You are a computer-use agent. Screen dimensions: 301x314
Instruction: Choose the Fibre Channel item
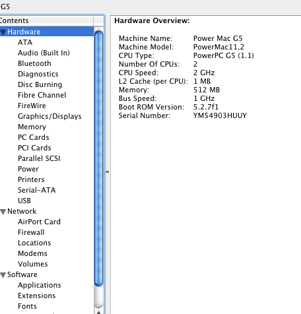[42, 95]
